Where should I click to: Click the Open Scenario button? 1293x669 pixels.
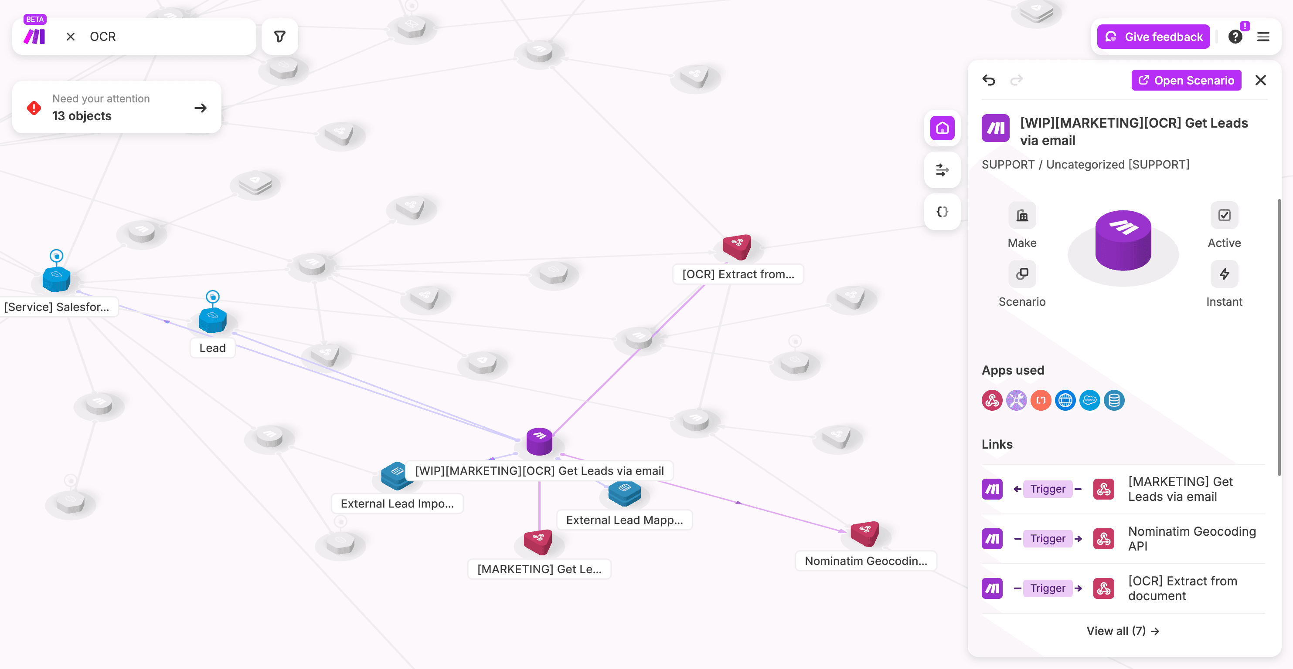pyautogui.click(x=1186, y=80)
